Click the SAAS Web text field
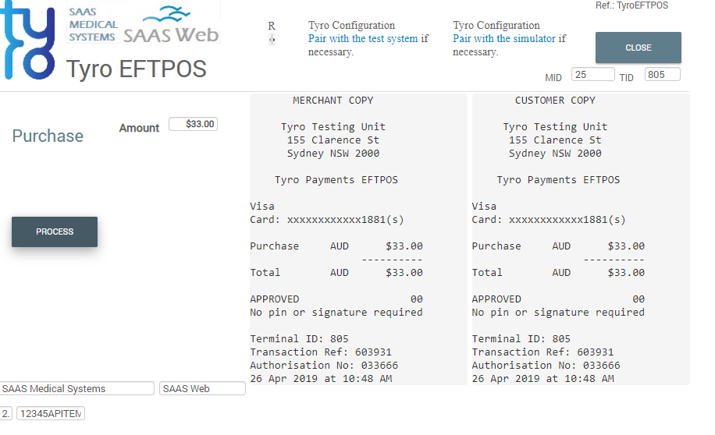This screenshot has width=715, height=435. (x=202, y=388)
